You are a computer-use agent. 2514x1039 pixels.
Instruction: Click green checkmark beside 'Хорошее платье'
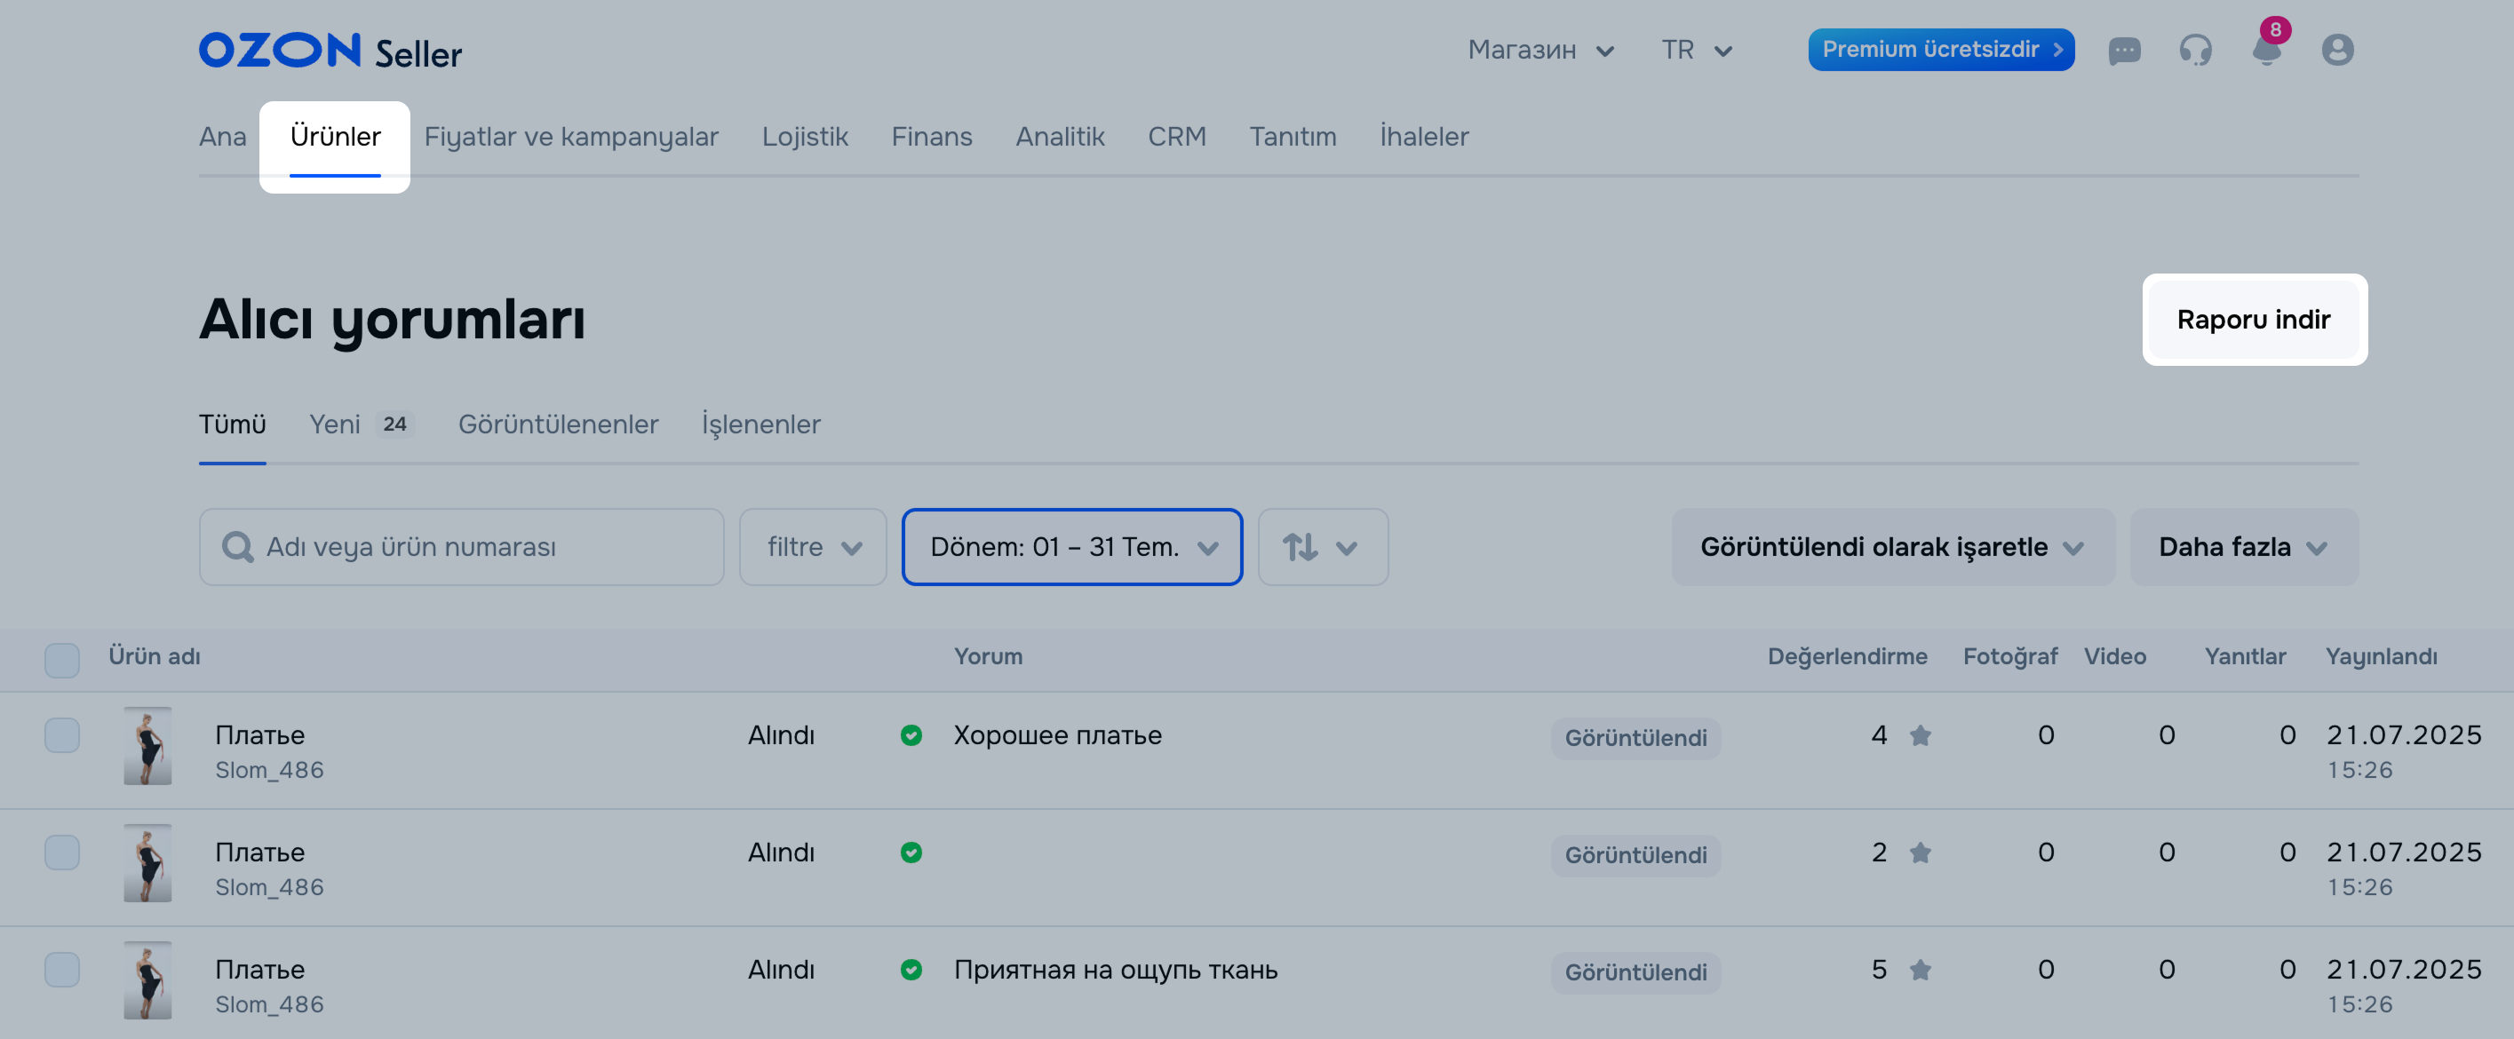(x=911, y=735)
